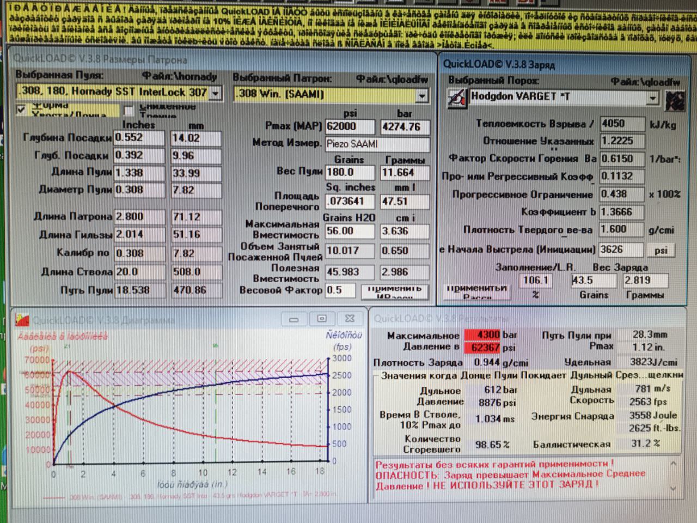Screen dimensions: 697x523
Task: Click the seating depth mm field 14.02
Action: coord(196,138)
